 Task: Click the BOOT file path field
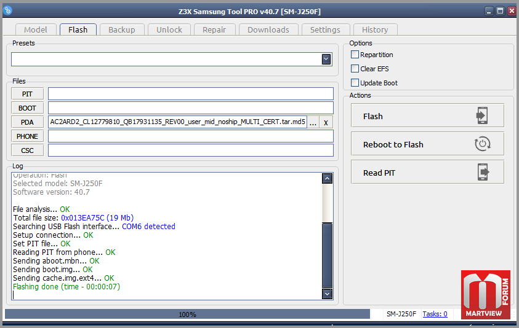coord(191,108)
